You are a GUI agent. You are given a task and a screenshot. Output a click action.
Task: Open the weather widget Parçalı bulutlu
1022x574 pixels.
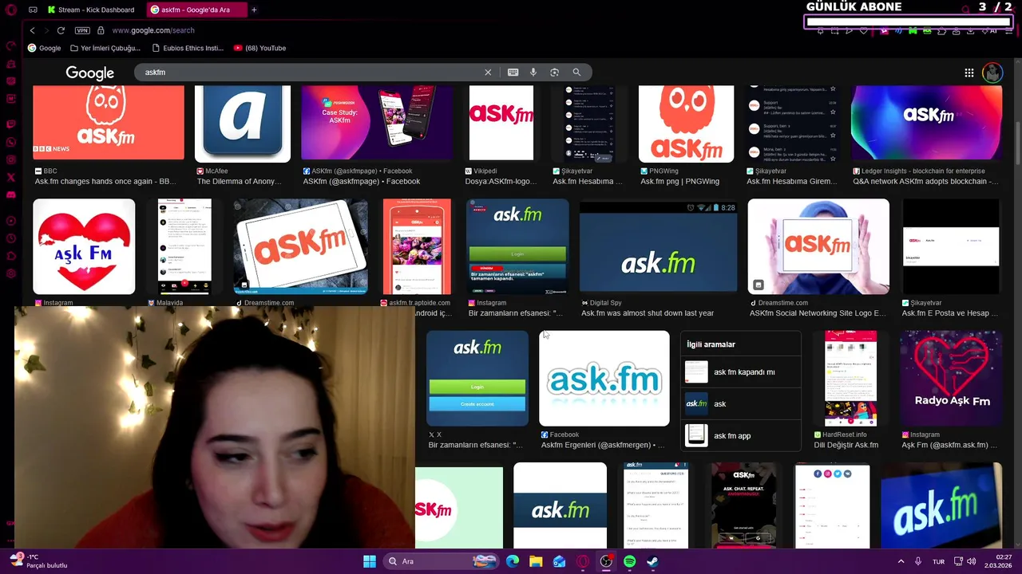[38, 561]
